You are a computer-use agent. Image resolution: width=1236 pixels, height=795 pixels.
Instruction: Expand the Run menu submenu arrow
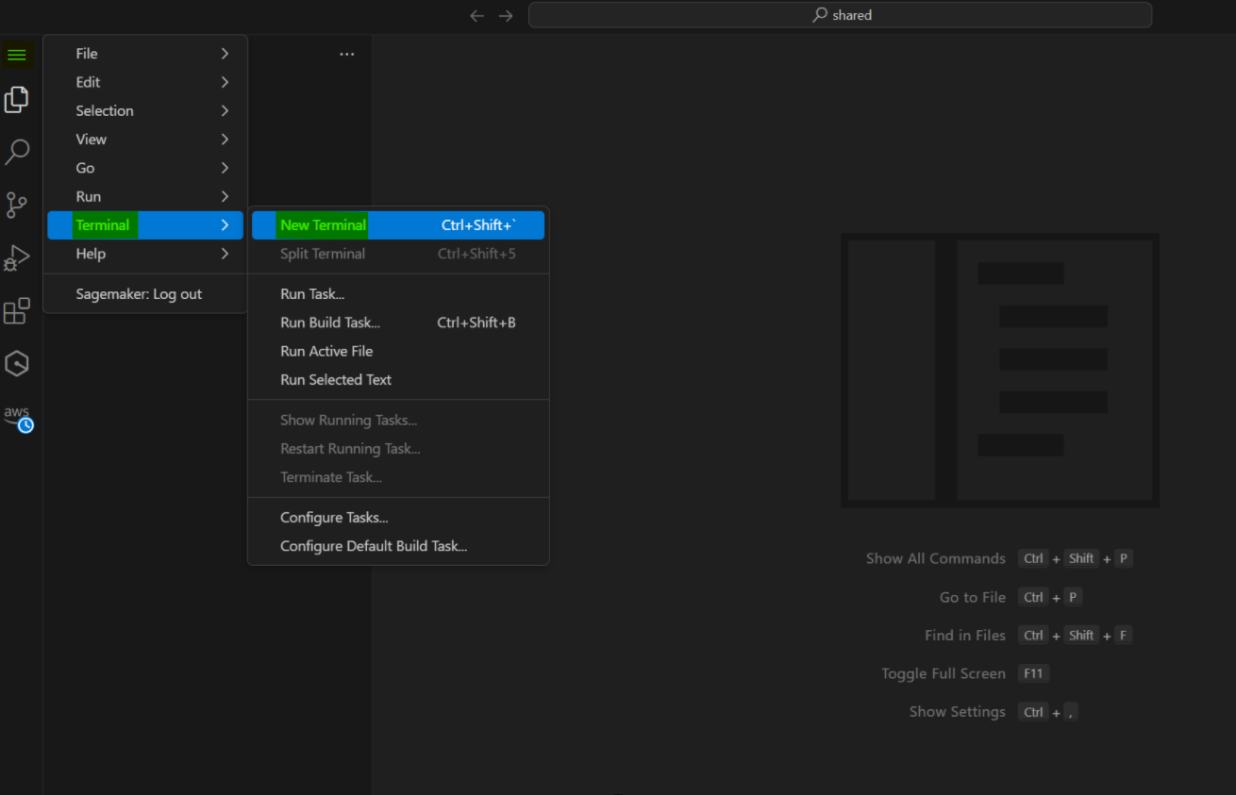pyautogui.click(x=225, y=196)
